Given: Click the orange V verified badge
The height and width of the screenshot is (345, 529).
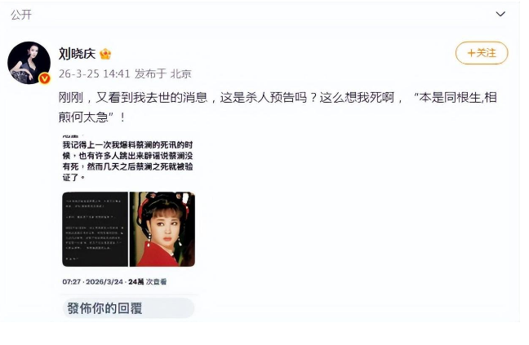Looking at the screenshot, I should tap(45, 78).
